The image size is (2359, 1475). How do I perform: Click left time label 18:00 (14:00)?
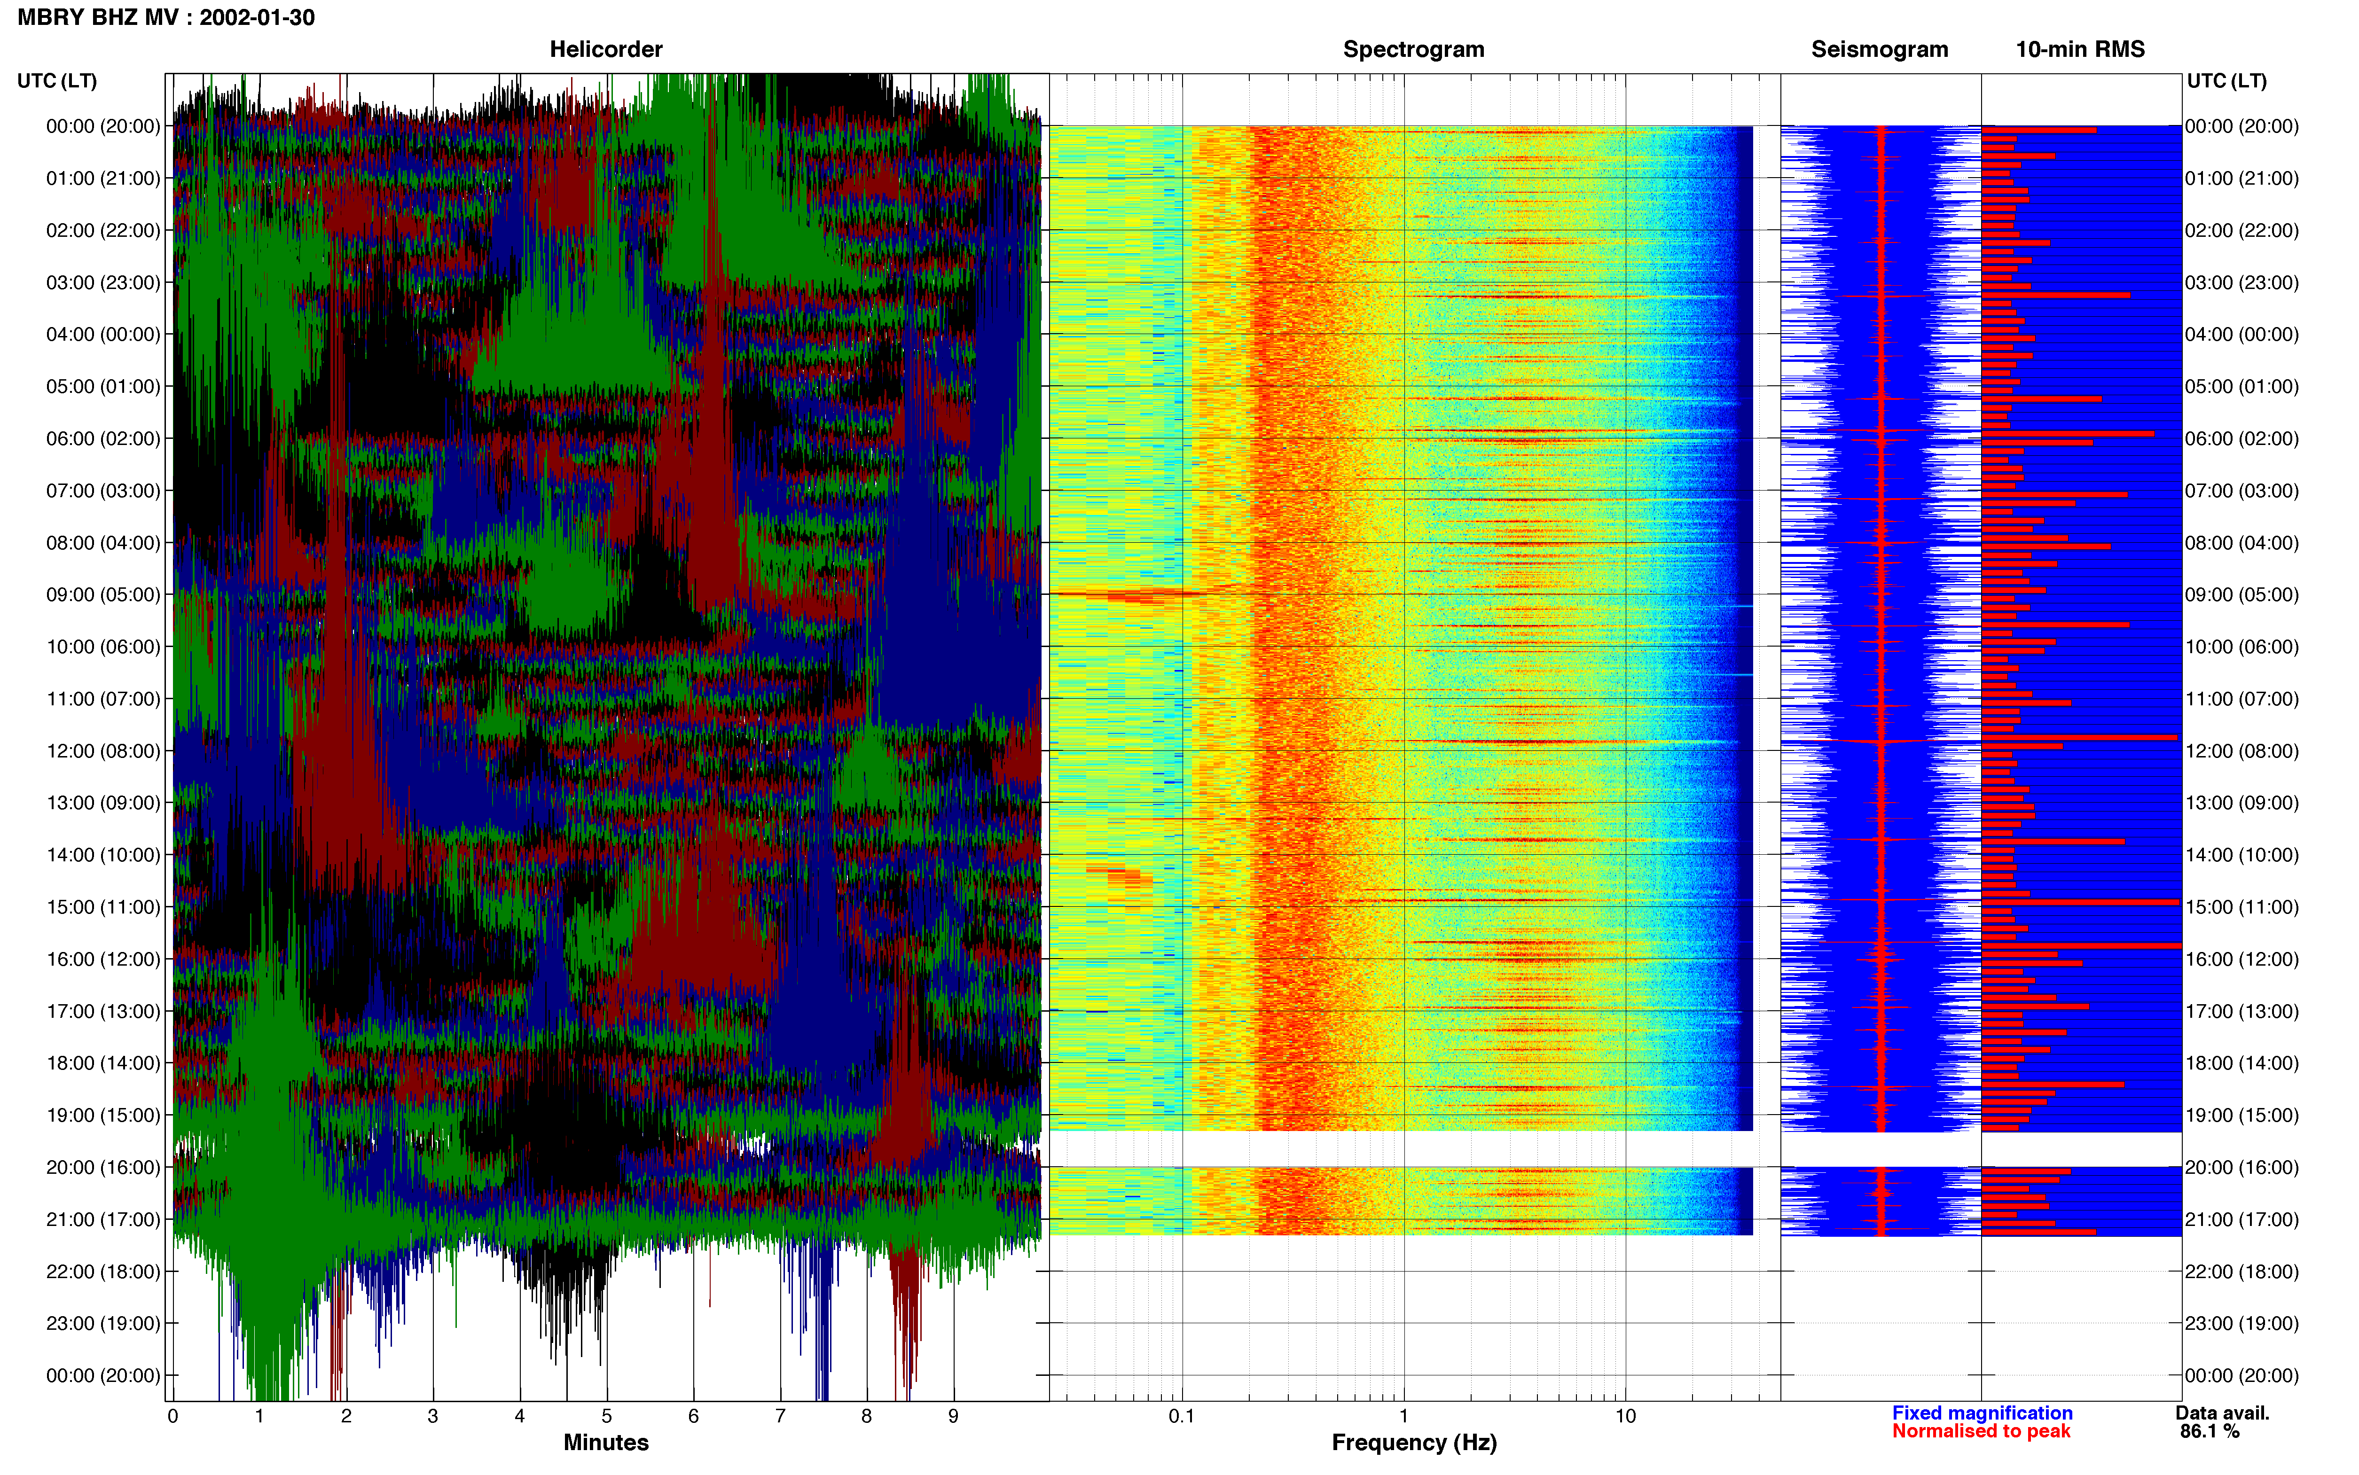103,1063
